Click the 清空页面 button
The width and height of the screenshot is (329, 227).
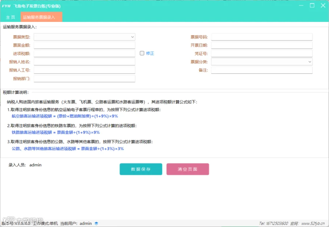(x=188, y=169)
